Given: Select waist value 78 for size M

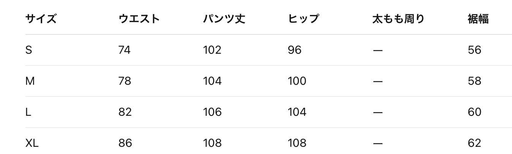Looking at the screenshot, I should [125, 81].
